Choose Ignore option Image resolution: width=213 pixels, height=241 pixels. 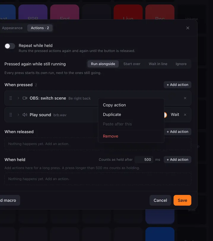tap(181, 64)
